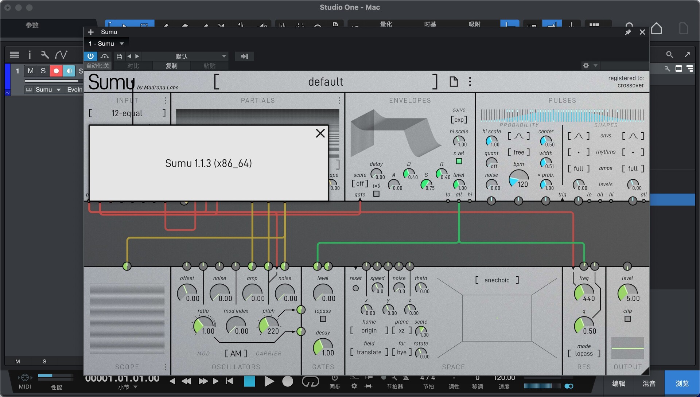Enable the gates lopass checkbox
700x397 pixels.
[323, 319]
